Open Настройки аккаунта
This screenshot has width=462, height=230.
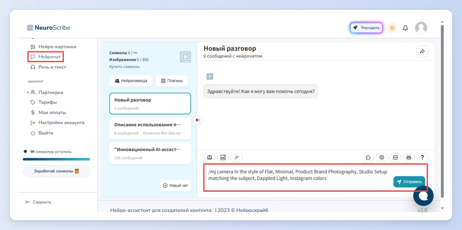point(57,122)
